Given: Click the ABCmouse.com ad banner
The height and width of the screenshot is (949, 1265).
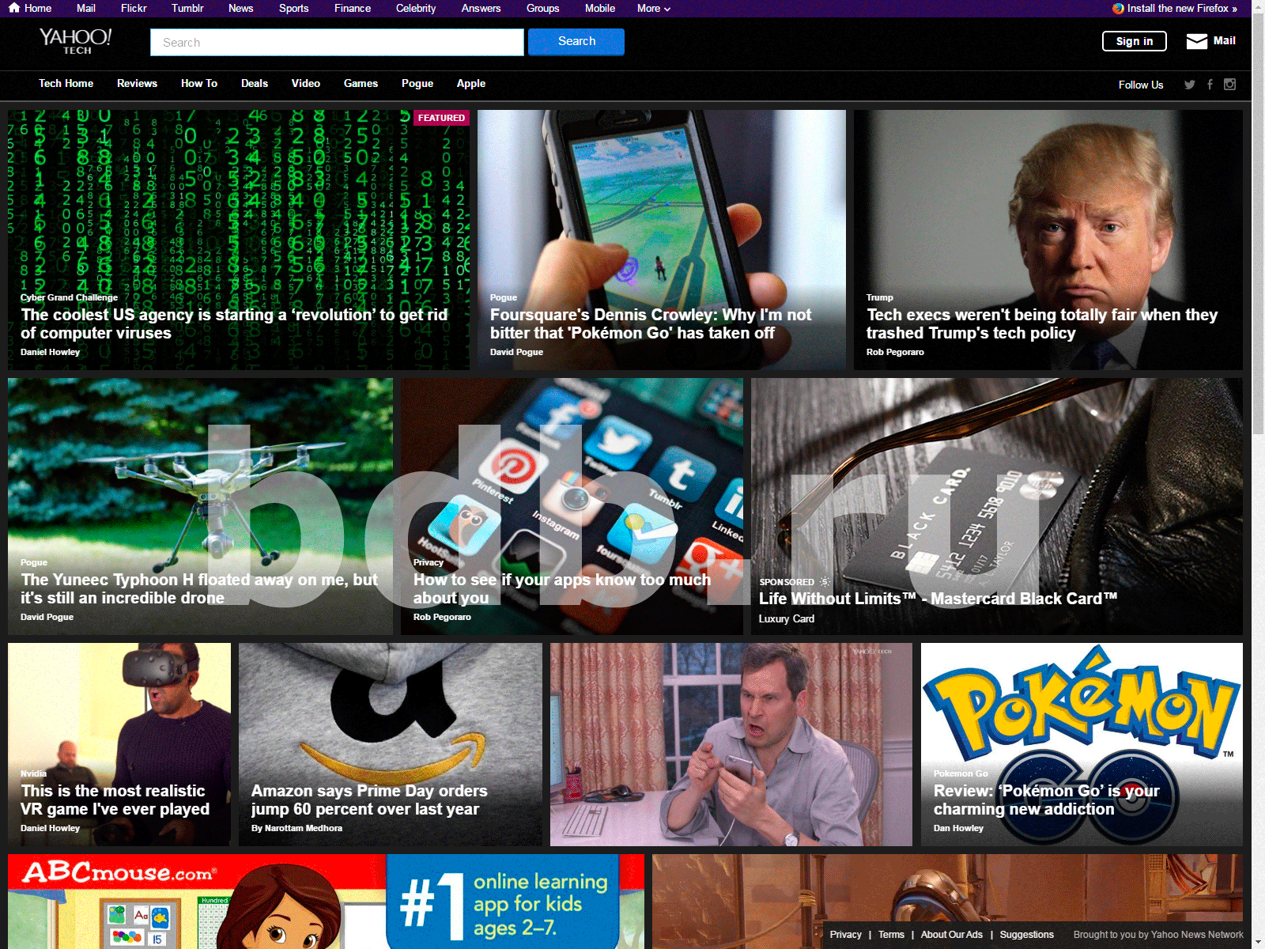Looking at the screenshot, I should (x=326, y=902).
